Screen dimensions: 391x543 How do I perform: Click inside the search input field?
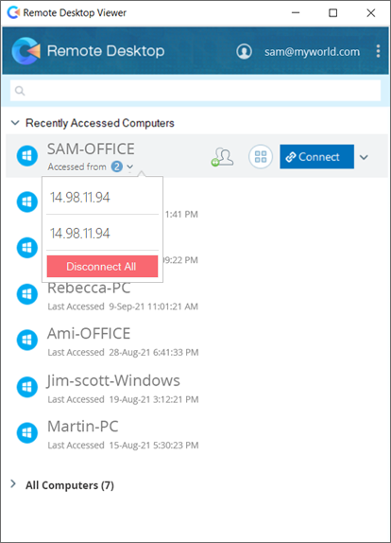[195, 91]
